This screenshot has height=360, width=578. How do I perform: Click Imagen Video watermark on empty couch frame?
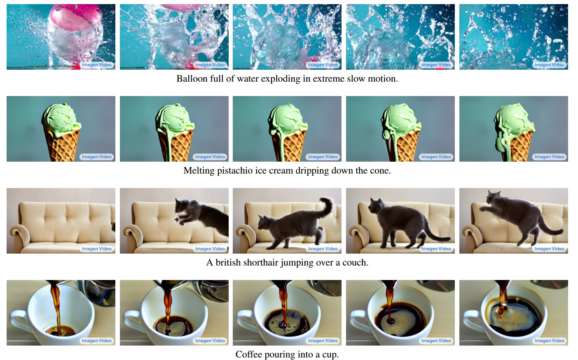[x=97, y=249]
